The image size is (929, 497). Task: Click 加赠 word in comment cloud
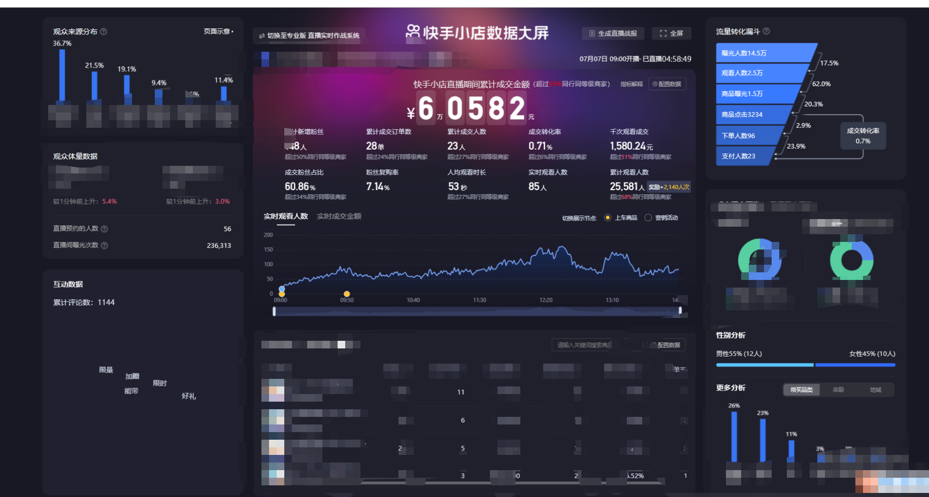pos(132,376)
